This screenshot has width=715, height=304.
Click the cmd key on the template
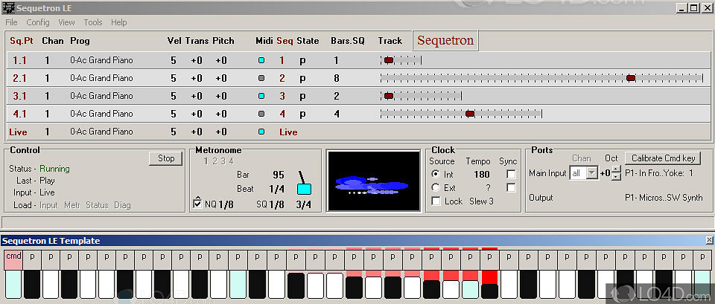coord(13,259)
